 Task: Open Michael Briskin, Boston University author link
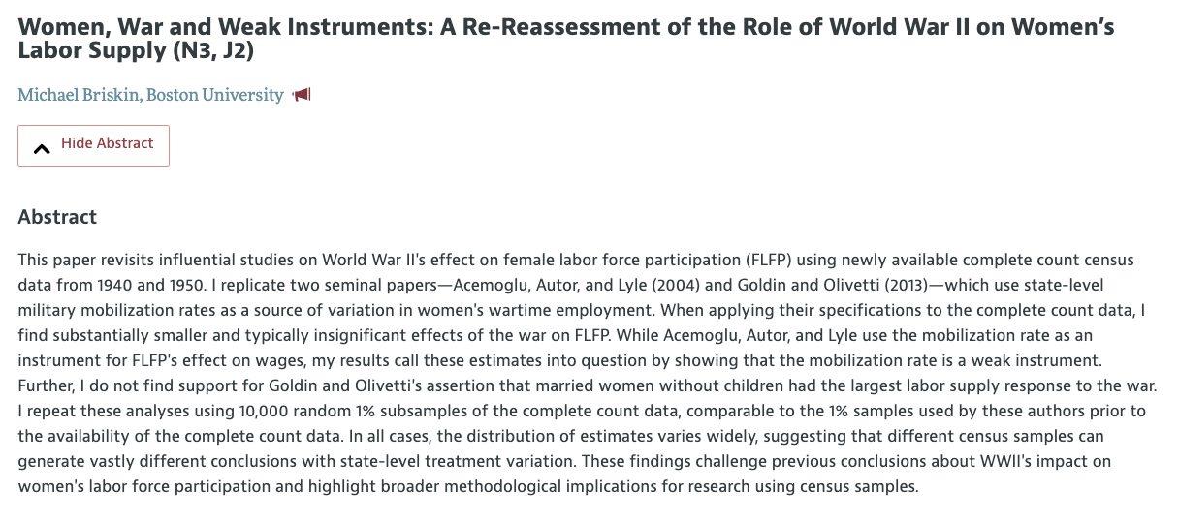pyautogui.click(x=150, y=95)
